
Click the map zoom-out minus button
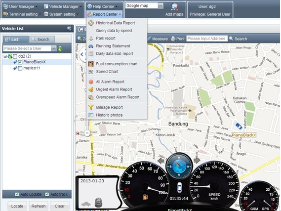87,133
